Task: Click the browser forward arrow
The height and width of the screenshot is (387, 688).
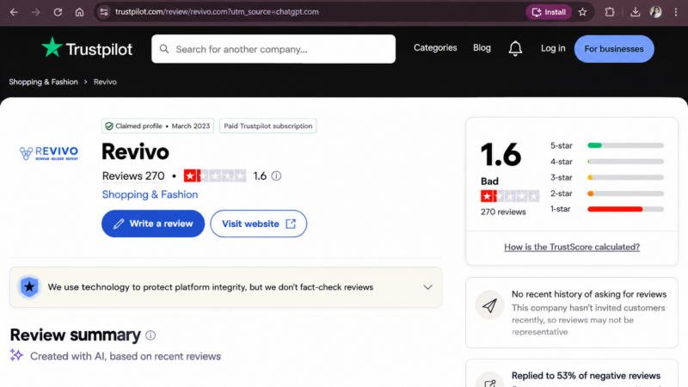Action: [x=35, y=12]
